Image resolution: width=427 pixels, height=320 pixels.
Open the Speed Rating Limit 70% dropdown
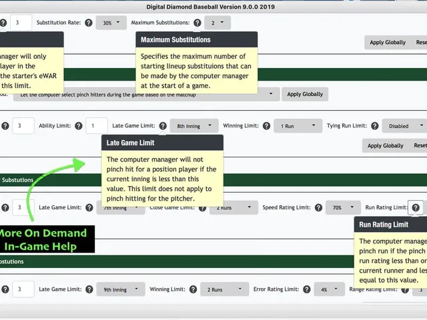point(343,207)
